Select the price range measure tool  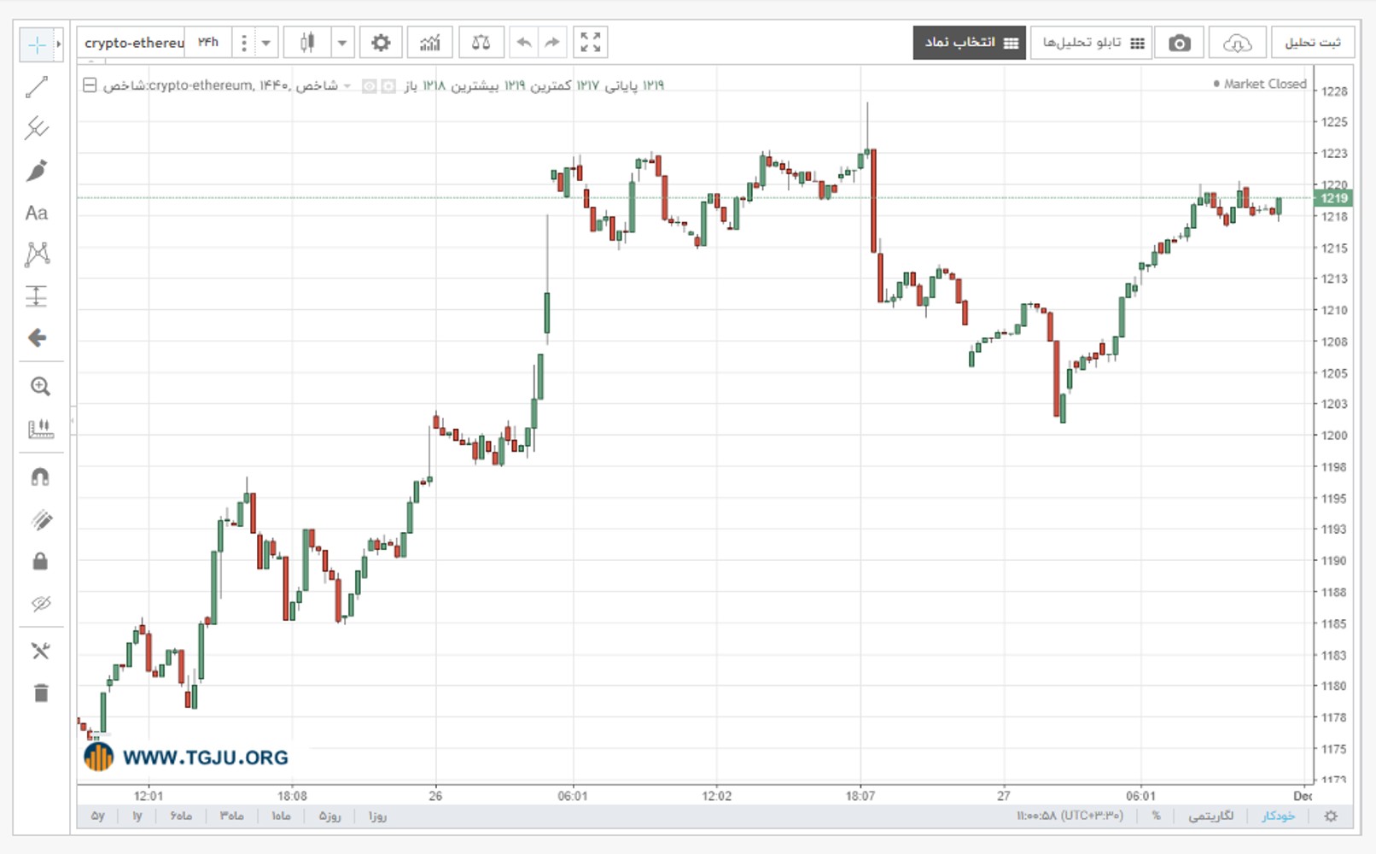(x=37, y=295)
